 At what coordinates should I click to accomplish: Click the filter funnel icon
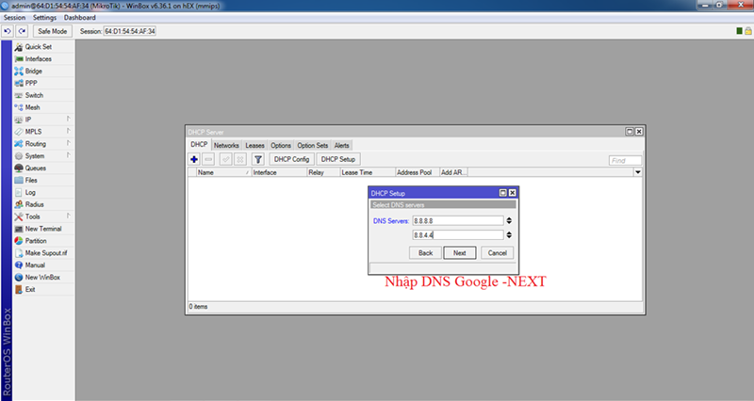[257, 160]
